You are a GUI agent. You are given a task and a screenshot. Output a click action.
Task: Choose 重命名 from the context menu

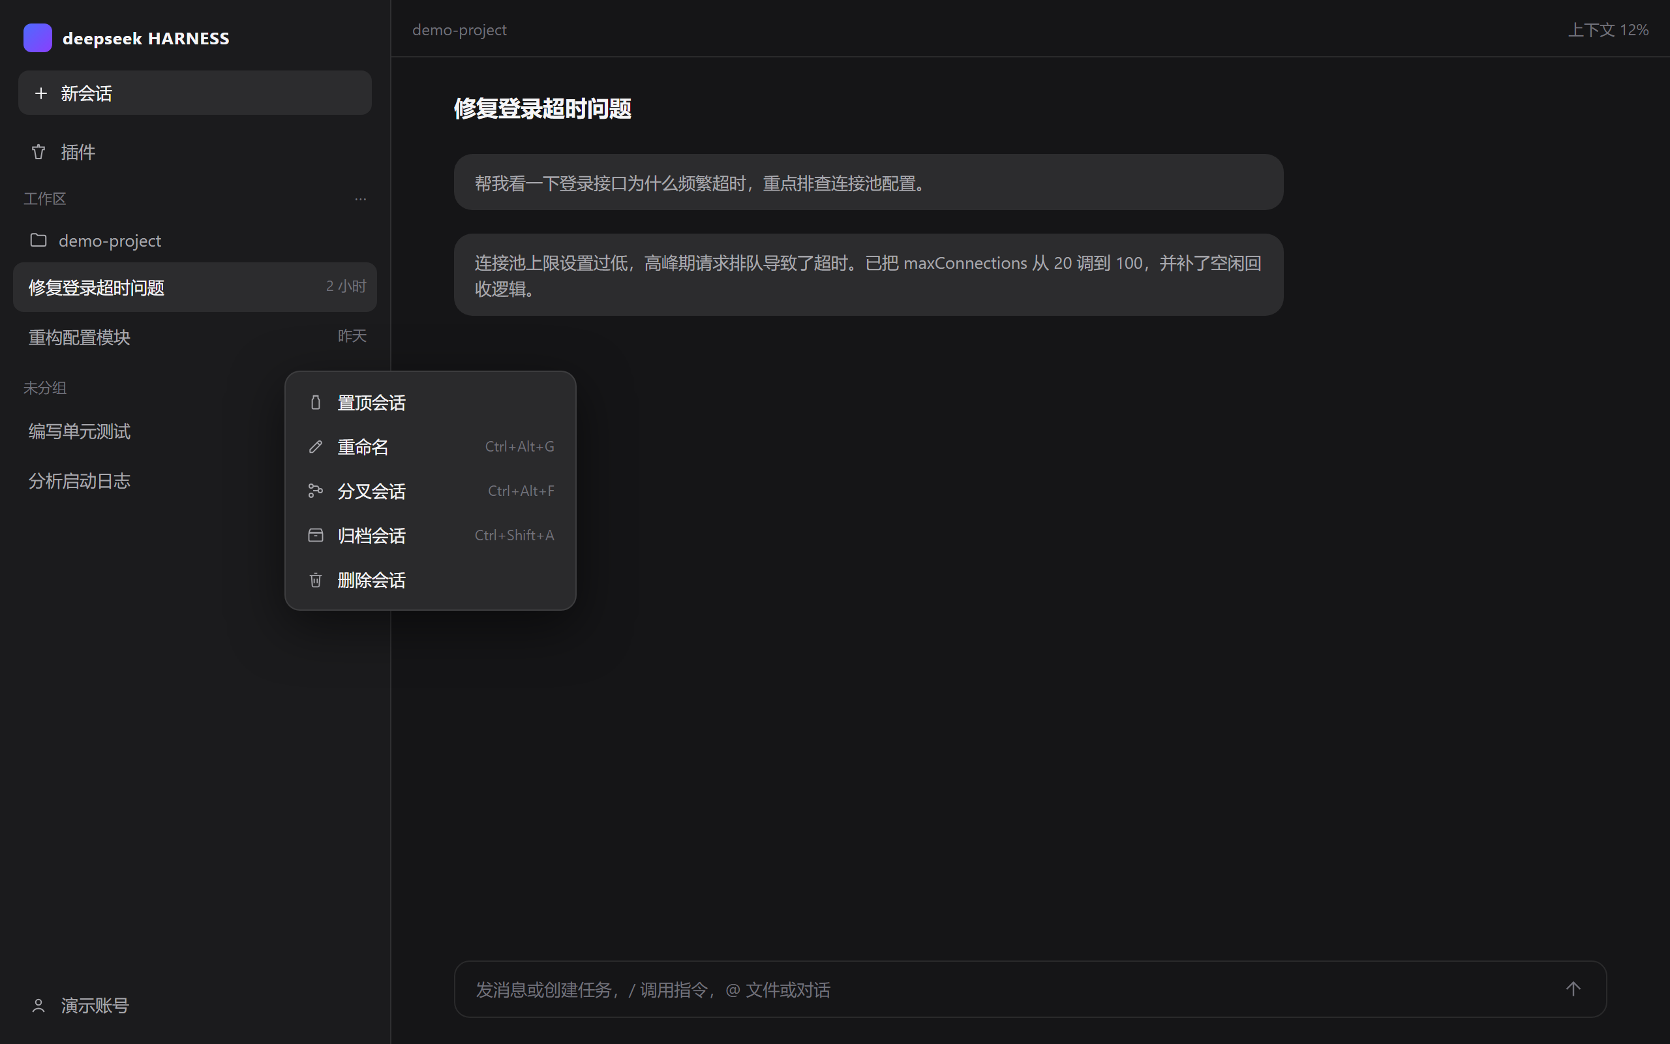pyautogui.click(x=430, y=447)
